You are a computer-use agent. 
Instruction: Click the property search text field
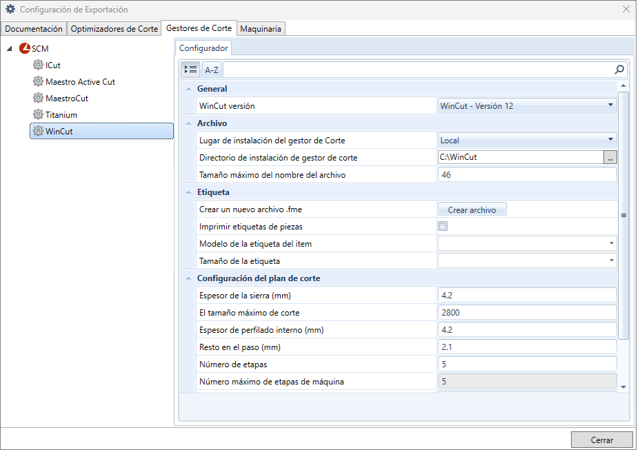[x=418, y=70]
